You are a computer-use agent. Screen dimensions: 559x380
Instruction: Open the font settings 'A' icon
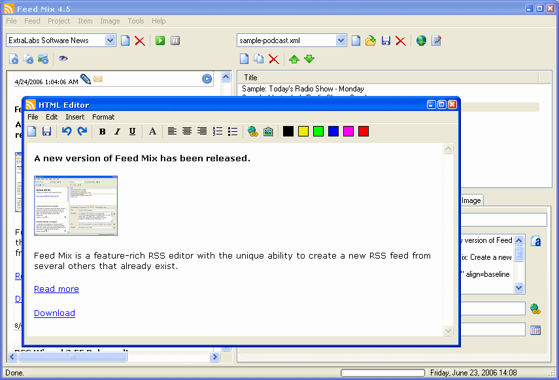pyautogui.click(x=152, y=131)
